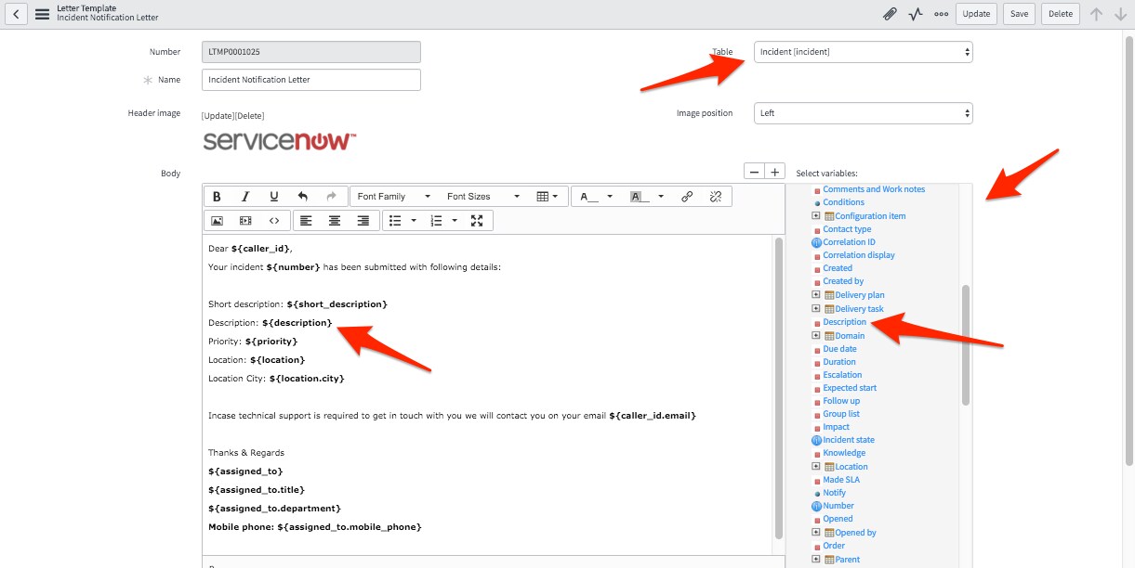Open the numbered list style dropdown arrow
Screen dimensions: 1135x568
(x=455, y=221)
